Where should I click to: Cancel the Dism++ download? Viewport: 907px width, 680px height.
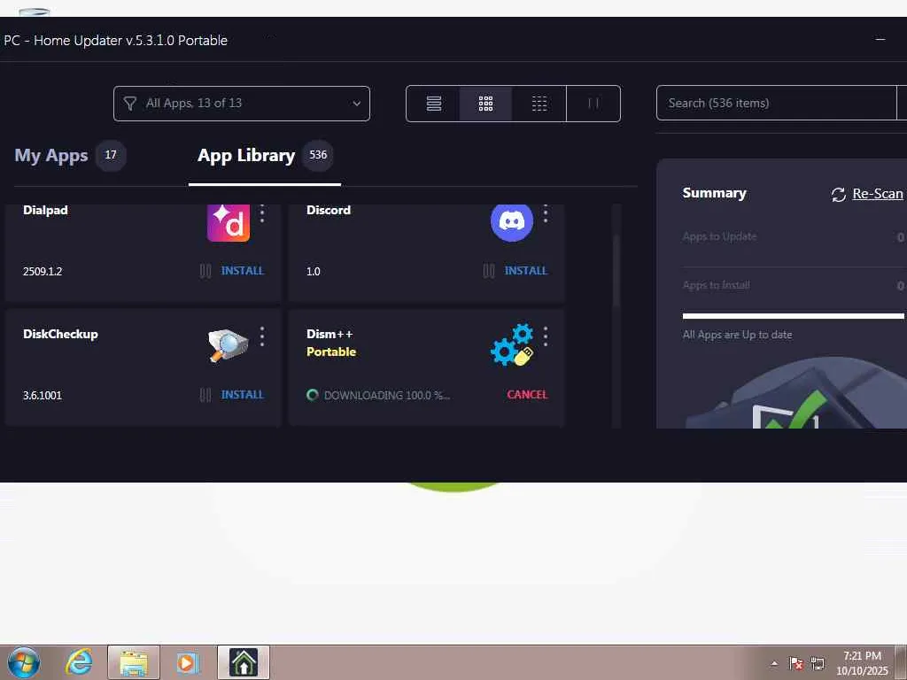[527, 395]
